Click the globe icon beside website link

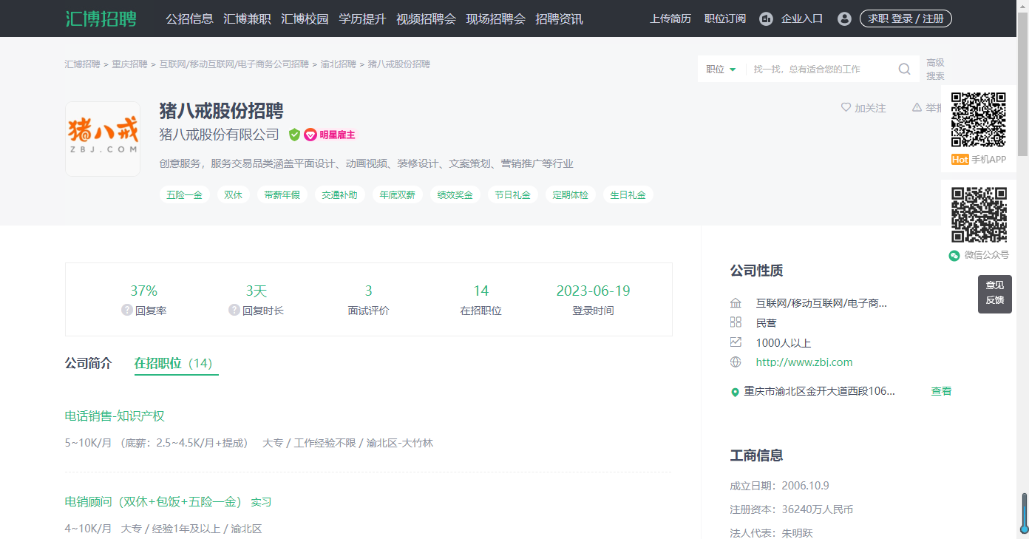tap(736, 362)
